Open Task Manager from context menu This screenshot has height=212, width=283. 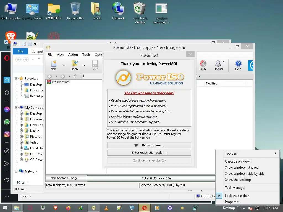pos(235,188)
